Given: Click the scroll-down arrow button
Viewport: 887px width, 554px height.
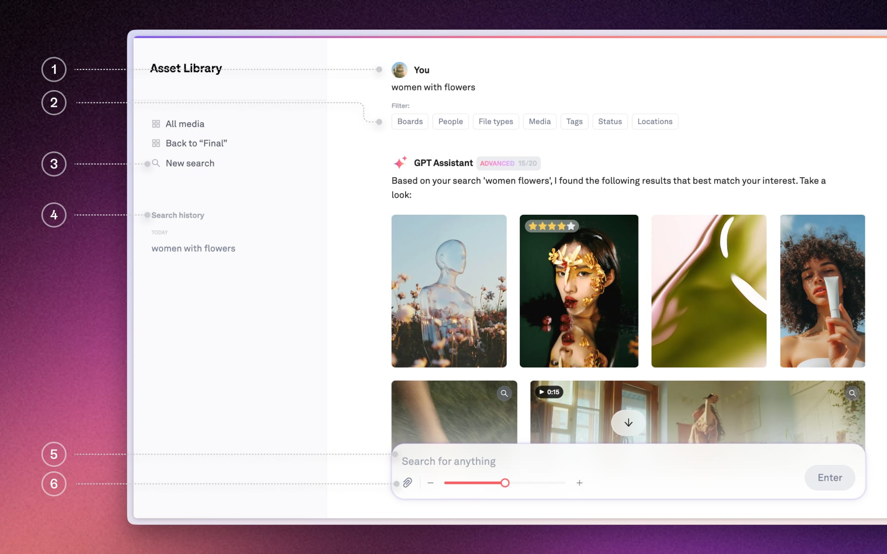Looking at the screenshot, I should (628, 423).
